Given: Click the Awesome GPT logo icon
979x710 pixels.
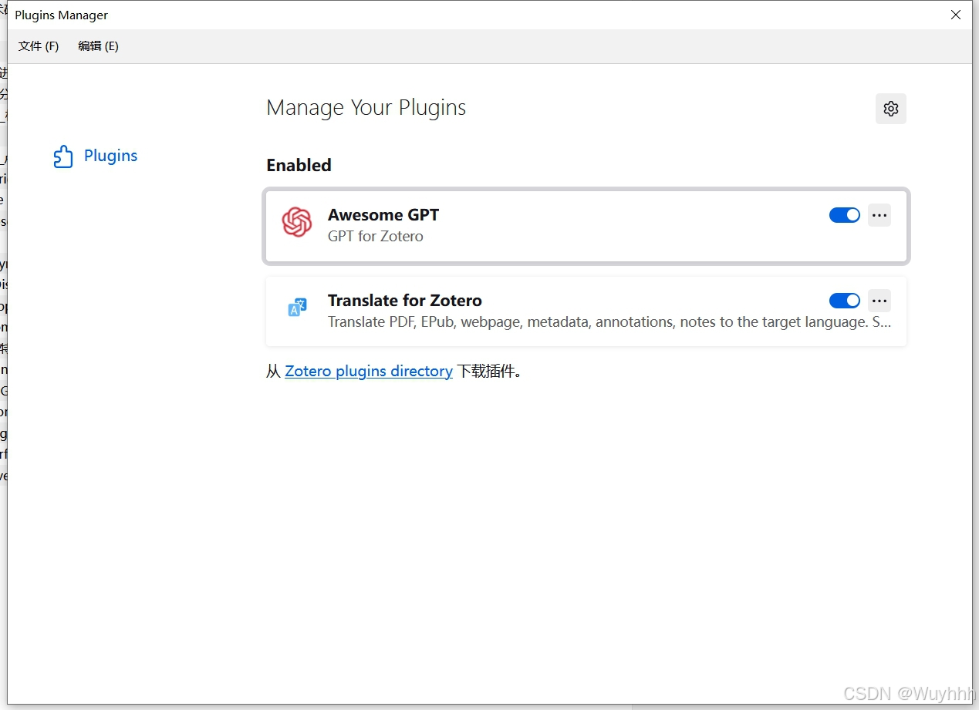Looking at the screenshot, I should (297, 222).
